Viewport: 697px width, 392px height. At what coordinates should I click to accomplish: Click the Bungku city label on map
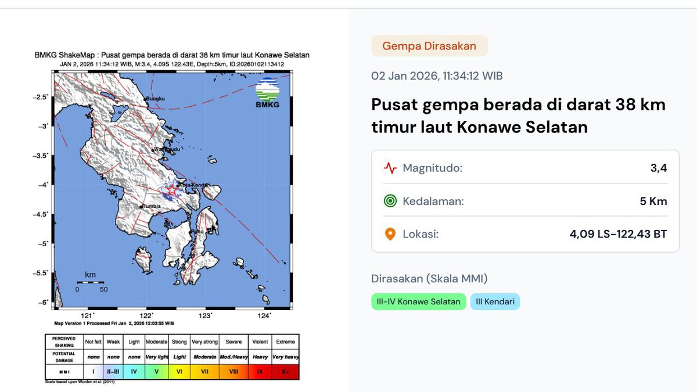coord(155,99)
